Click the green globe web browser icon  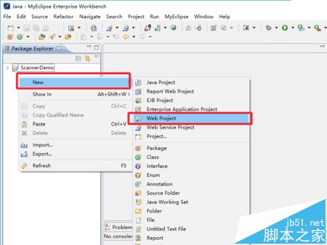click(173, 27)
